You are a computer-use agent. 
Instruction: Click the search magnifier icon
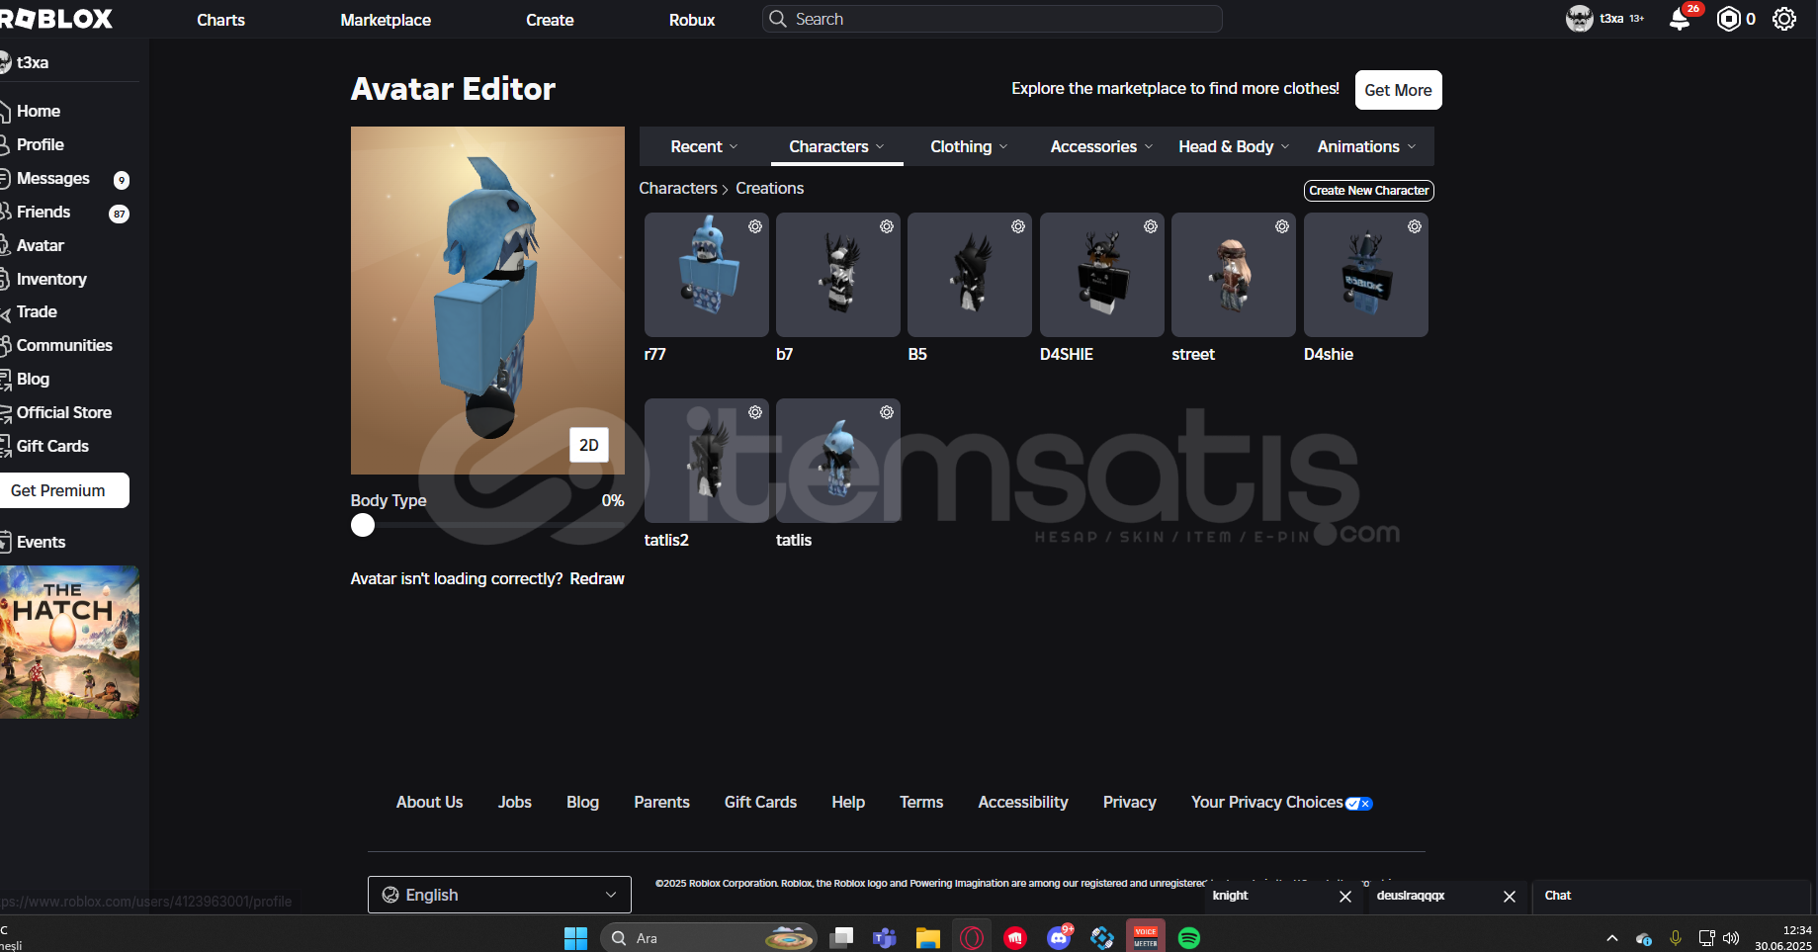click(x=778, y=19)
